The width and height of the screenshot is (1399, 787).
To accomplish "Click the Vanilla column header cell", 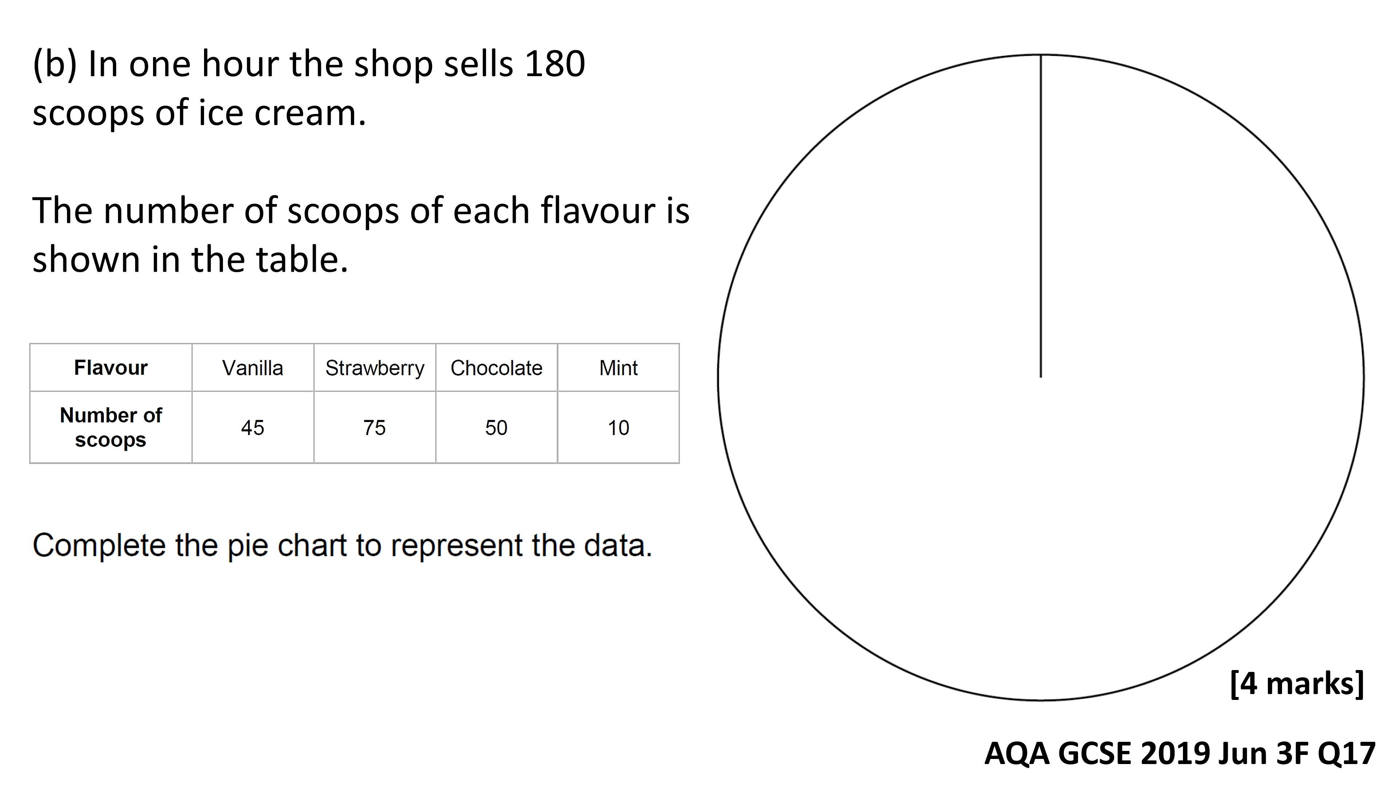I will (x=252, y=368).
